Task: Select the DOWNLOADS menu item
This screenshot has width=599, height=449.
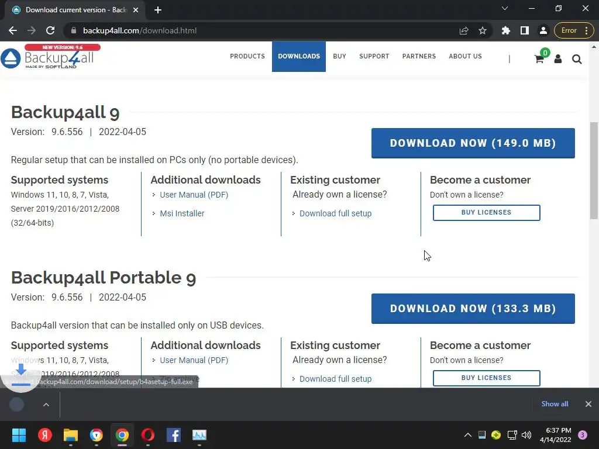Action: coord(299,56)
